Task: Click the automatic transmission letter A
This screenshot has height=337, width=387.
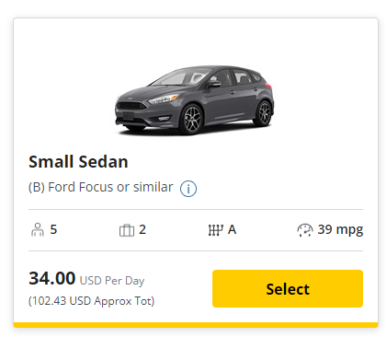Action: pos(232,229)
